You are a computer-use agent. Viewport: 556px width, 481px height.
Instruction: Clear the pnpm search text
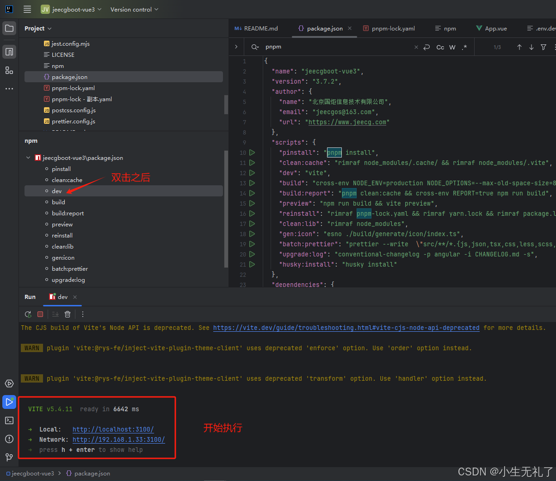(x=416, y=47)
